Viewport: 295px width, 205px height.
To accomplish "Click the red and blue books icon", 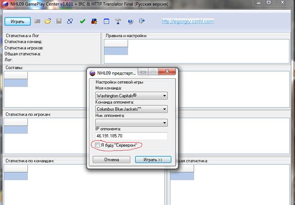I will coord(94,22).
